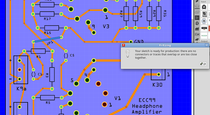
Task: Close the Fritzing message dialog
Action: pyautogui.click(x=207, y=45)
